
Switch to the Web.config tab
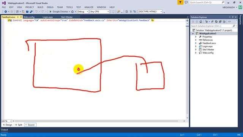coord(29,17)
